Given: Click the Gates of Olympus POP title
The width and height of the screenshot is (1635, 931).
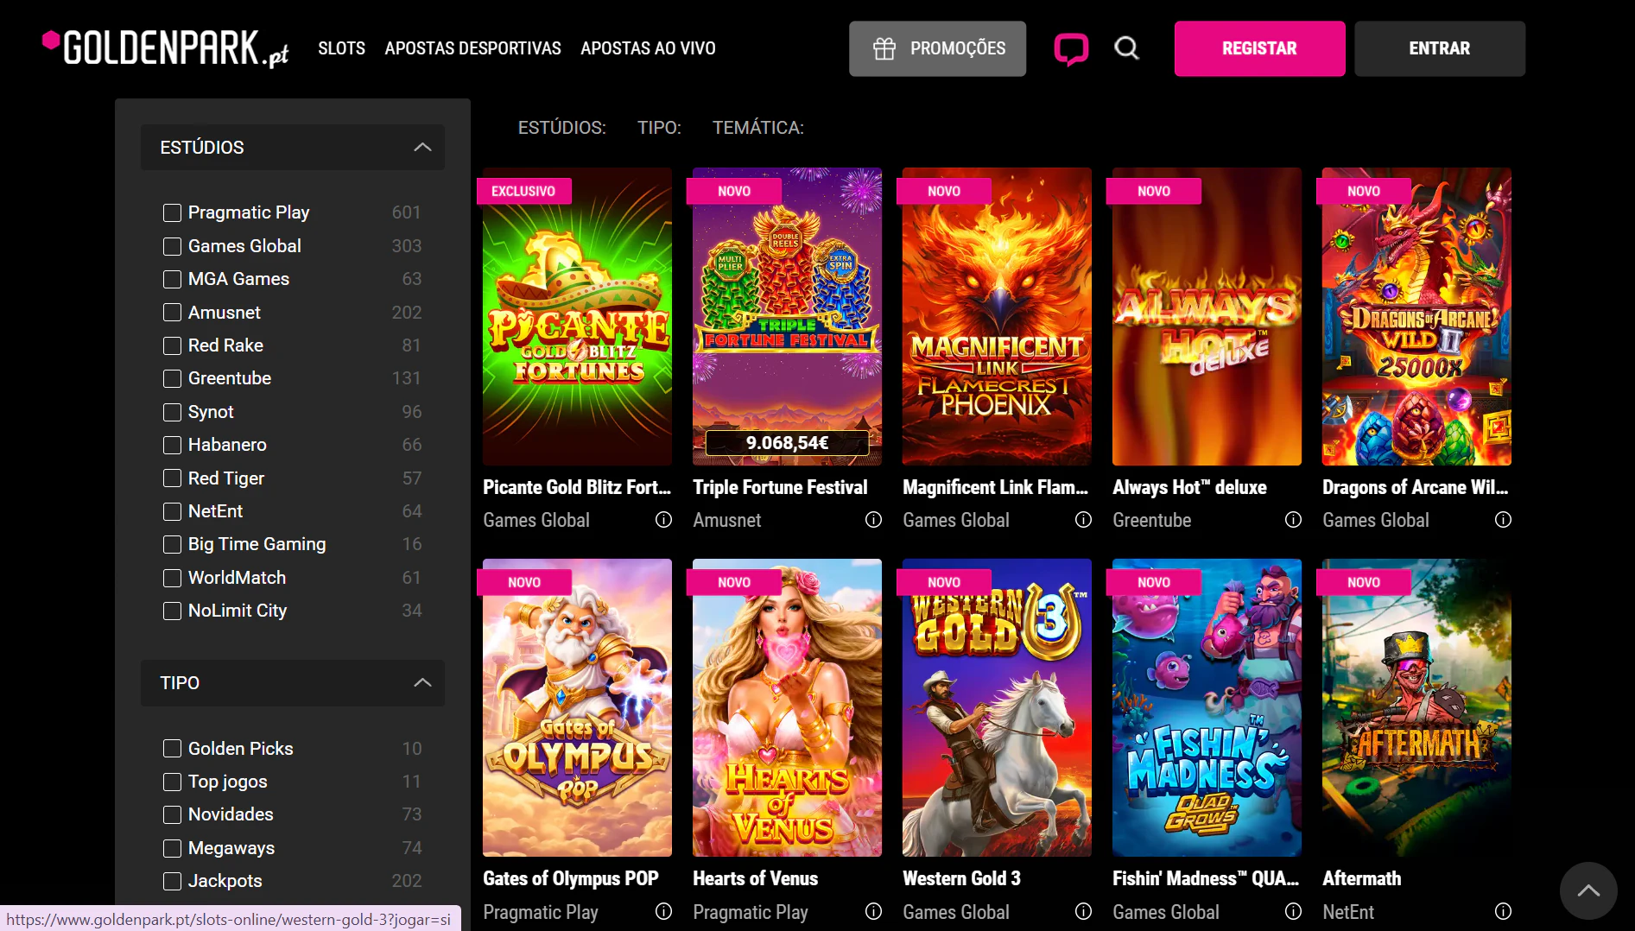Looking at the screenshot, I should (x=570, y=878).
